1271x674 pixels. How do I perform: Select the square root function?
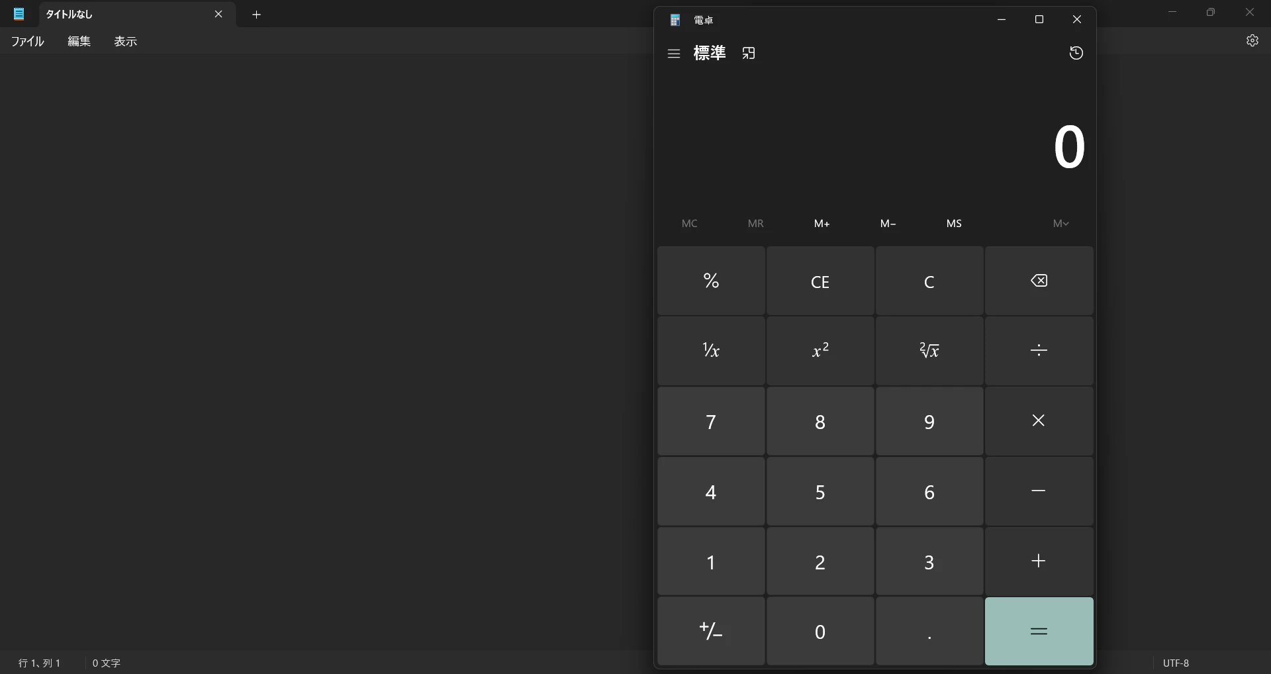point(929,351)
